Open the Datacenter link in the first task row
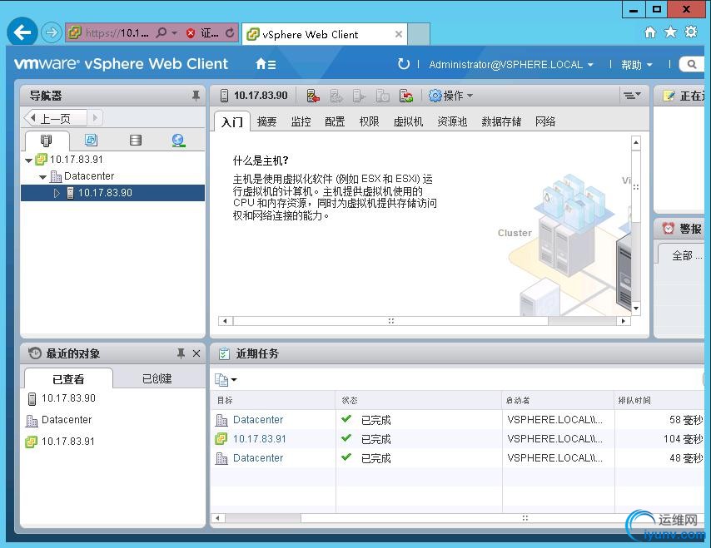Screen dimensions: 711x548 tap(258, 420)
